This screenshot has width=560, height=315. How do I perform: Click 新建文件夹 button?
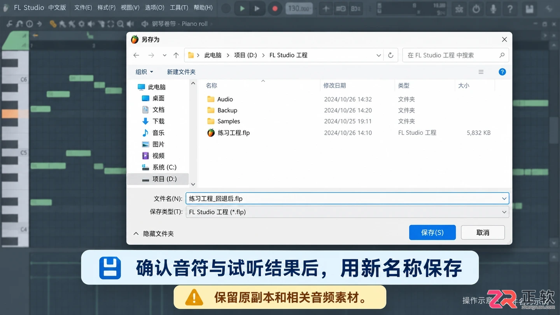coord(181,72)
